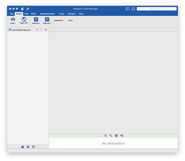
Task: Toggle the bottom panel layout icon
Action: click(133, 9)
